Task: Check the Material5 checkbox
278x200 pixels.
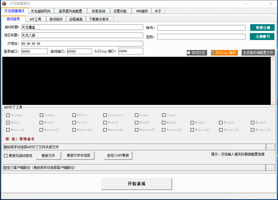Action: pos(136,130)
